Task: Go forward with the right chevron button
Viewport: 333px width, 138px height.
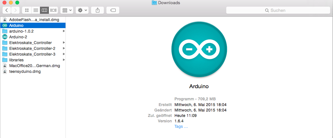Action: tap(15, 10)
